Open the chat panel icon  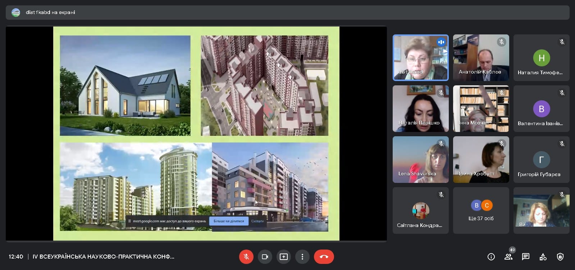tap(526, 257)
